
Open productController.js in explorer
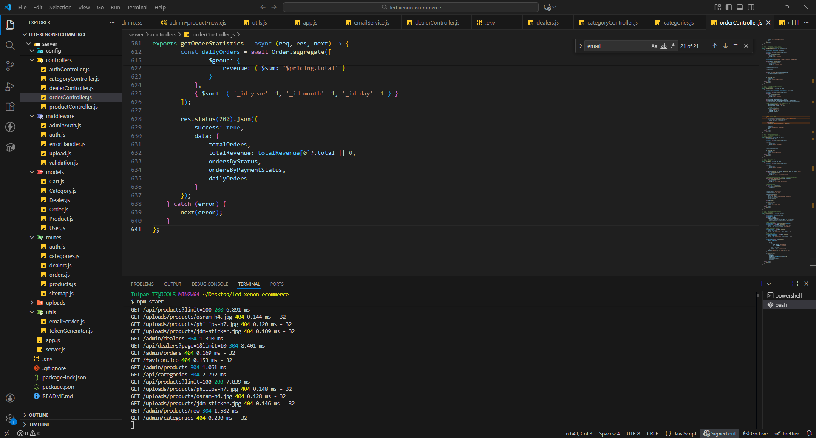[x=73, y=107]
